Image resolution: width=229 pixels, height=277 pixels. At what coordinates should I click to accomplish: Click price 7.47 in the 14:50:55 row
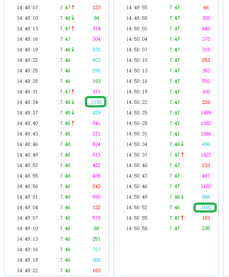(x=175, y=218)
